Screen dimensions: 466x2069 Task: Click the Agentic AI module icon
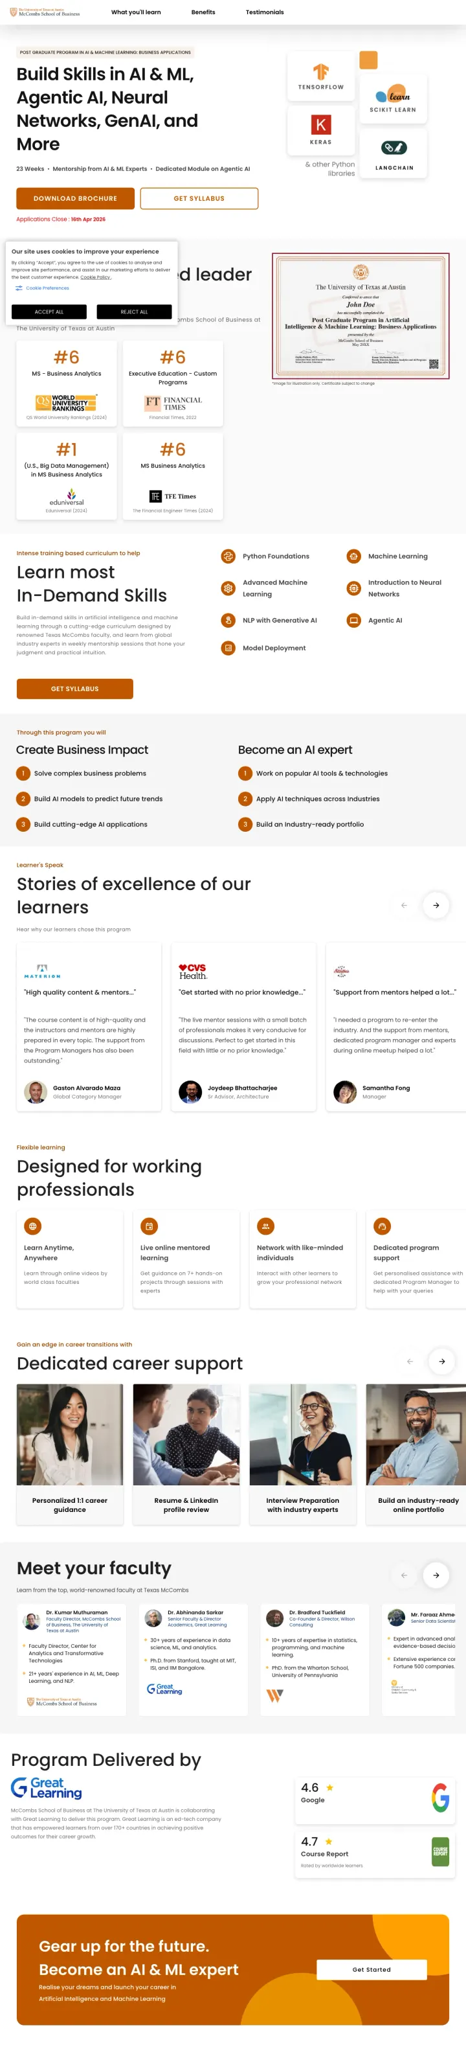pyautogui.click(x=354, y=620)
